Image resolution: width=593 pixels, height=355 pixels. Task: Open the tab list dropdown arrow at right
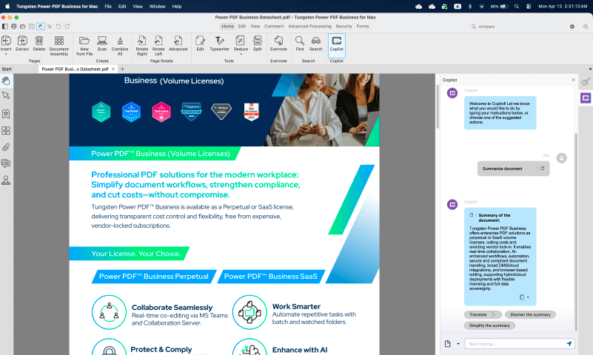point(590,69)
